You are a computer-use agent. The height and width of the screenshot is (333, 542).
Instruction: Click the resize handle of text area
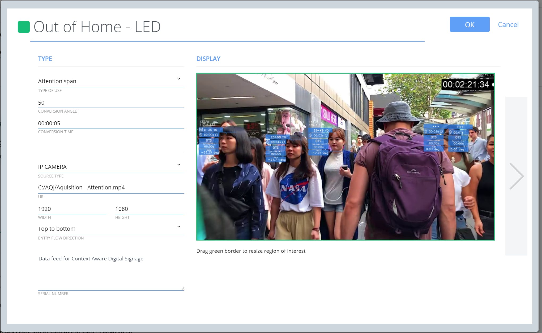(x=182, y=288)
